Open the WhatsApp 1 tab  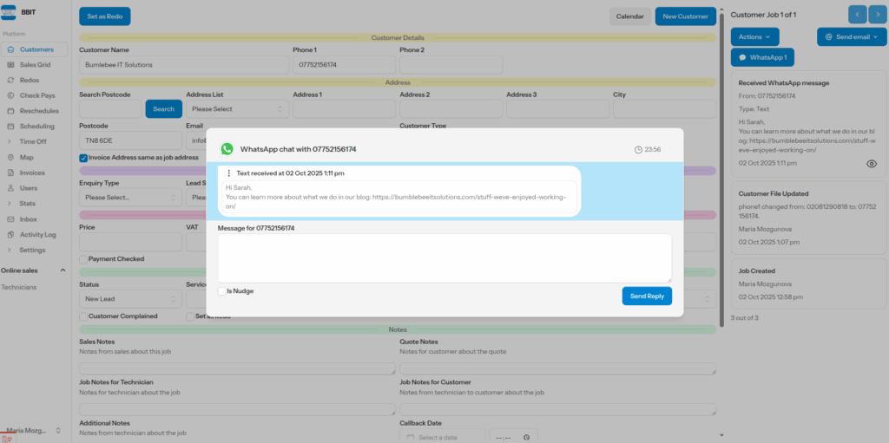[x=762, y=57]
